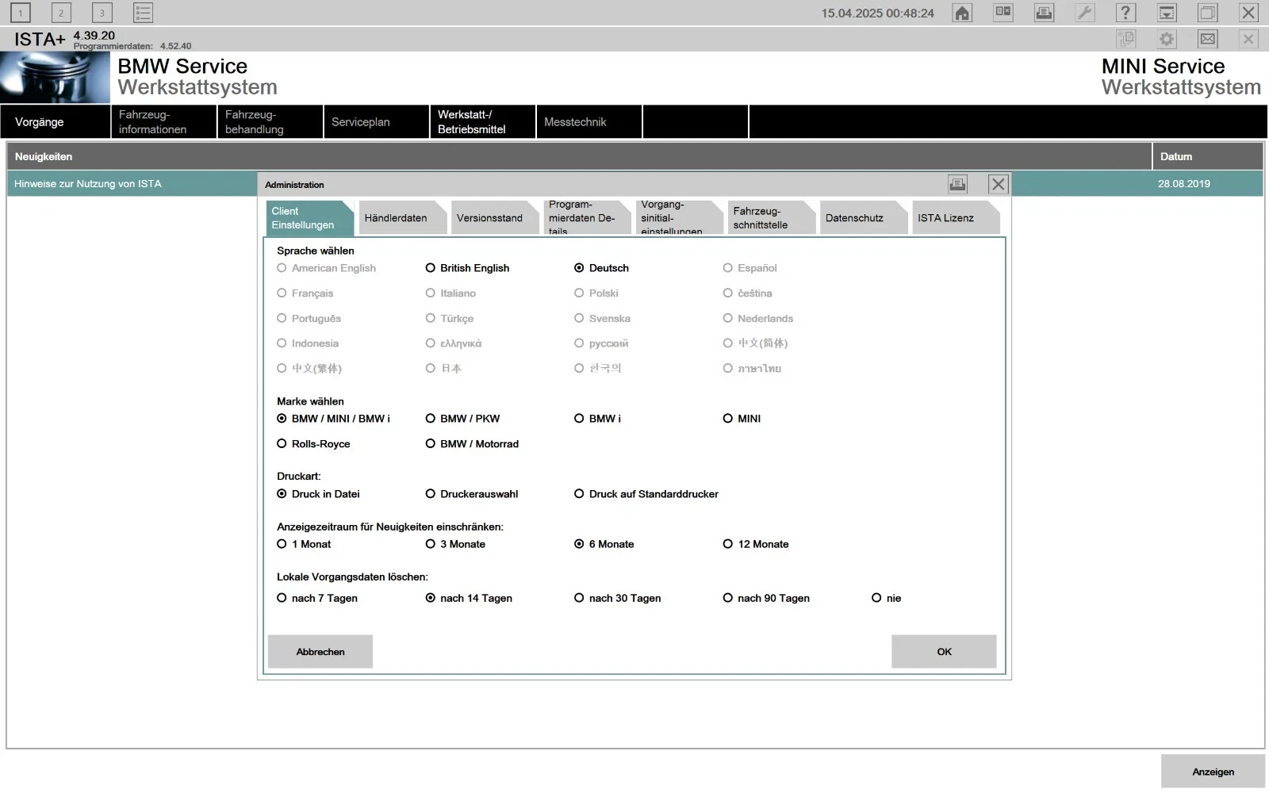This screenshot has height=793, width=1269.
Task: Open Fahrzeugschnittstelle tab
Action: point(771,218)
